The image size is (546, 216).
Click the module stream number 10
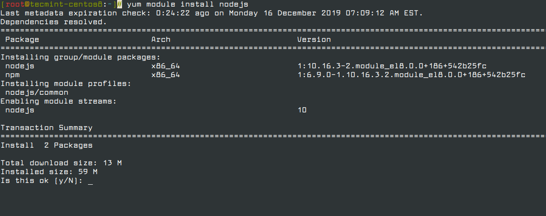click(x=302, y=110)
